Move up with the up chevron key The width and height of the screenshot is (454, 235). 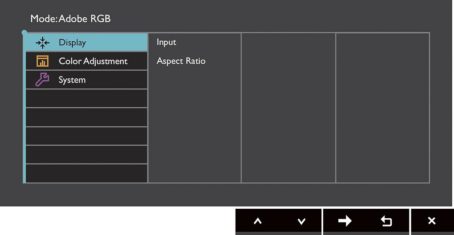coord(258,221)
